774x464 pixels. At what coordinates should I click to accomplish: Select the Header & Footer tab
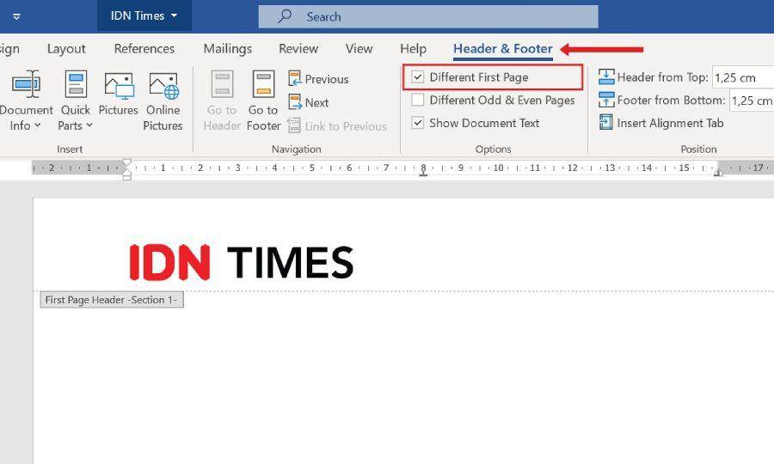(x=503, y=49)
